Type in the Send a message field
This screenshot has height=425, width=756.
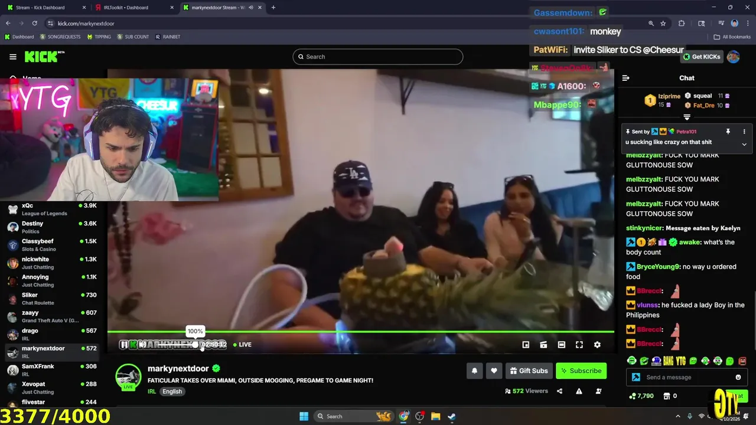pos(688,377)
